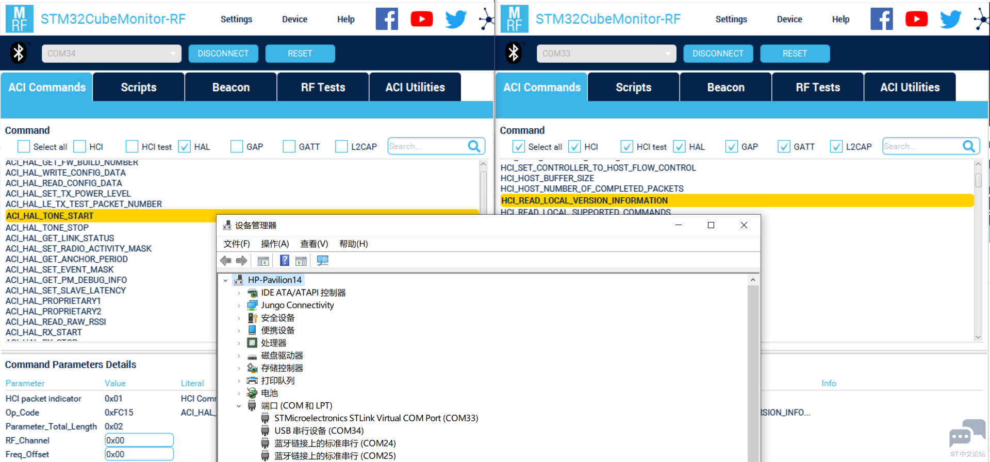The width and height of the screenshot is (990, 462).
Task: Enable HCI checkbox in left window
Action: click(79, 147)
